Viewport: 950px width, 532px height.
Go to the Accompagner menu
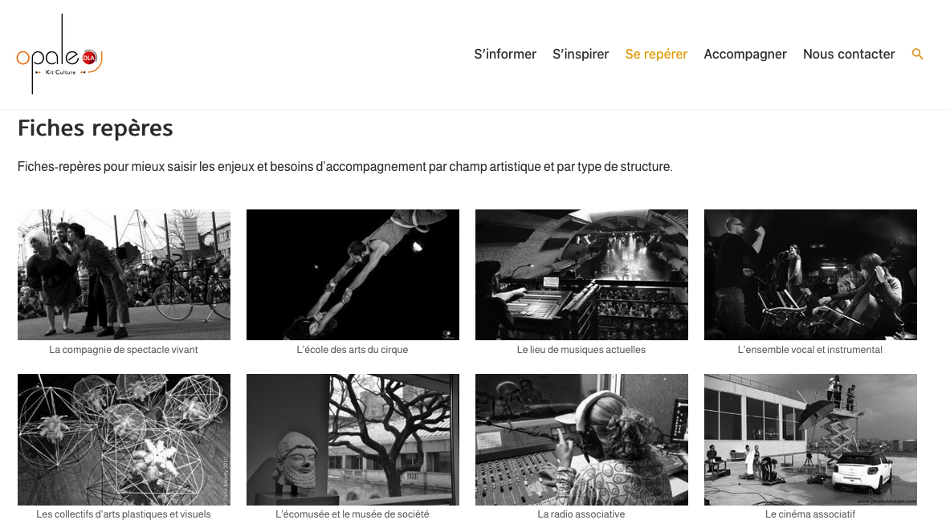tap(745, 54)
